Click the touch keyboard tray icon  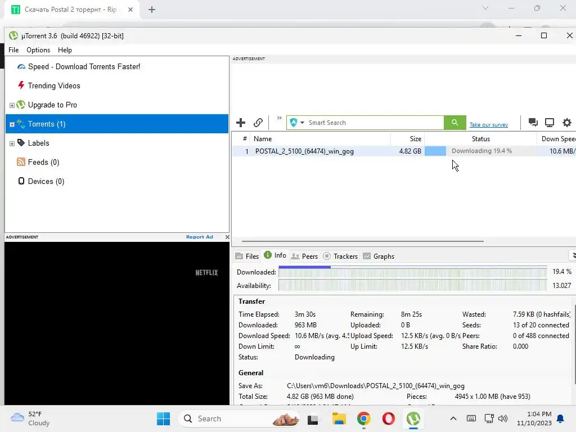[471, 418]
